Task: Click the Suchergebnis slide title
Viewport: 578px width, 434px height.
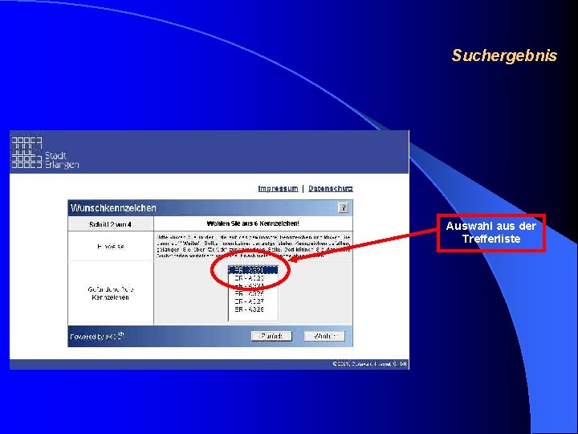Action: 504,55
